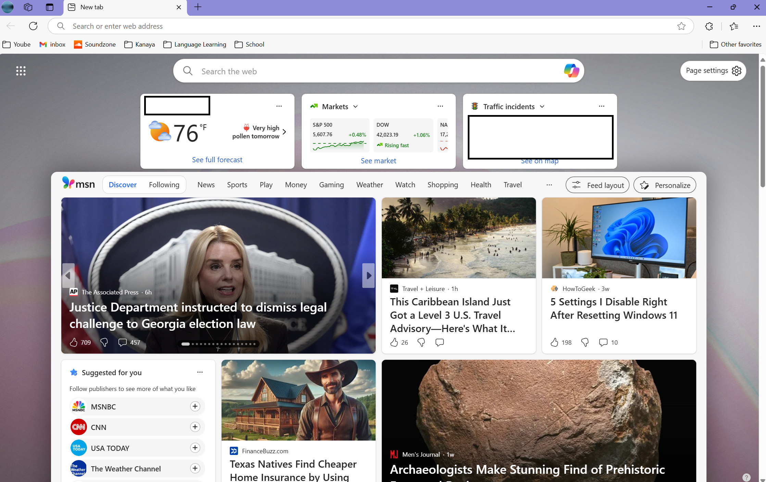Open the help question mark icon
766x482 pixels.
point(746,477)
